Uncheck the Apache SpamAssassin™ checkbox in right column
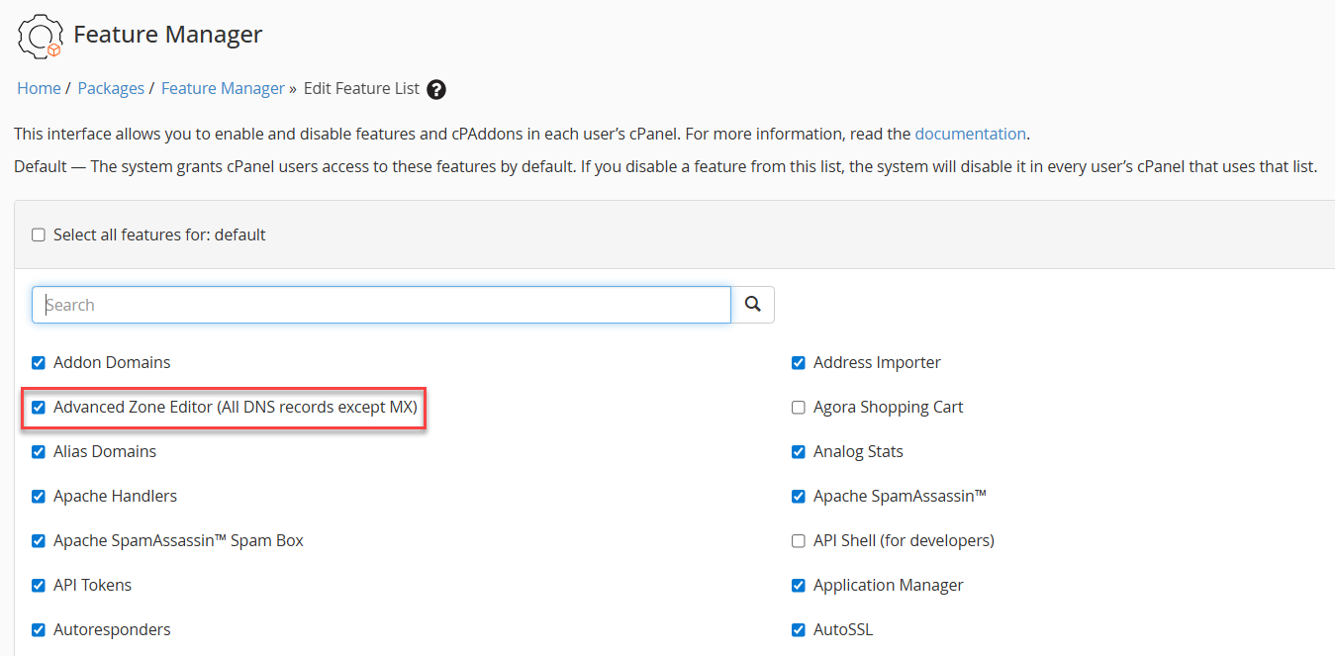The height and width of the screenshot is (656, 1335). tap(799, 496)
